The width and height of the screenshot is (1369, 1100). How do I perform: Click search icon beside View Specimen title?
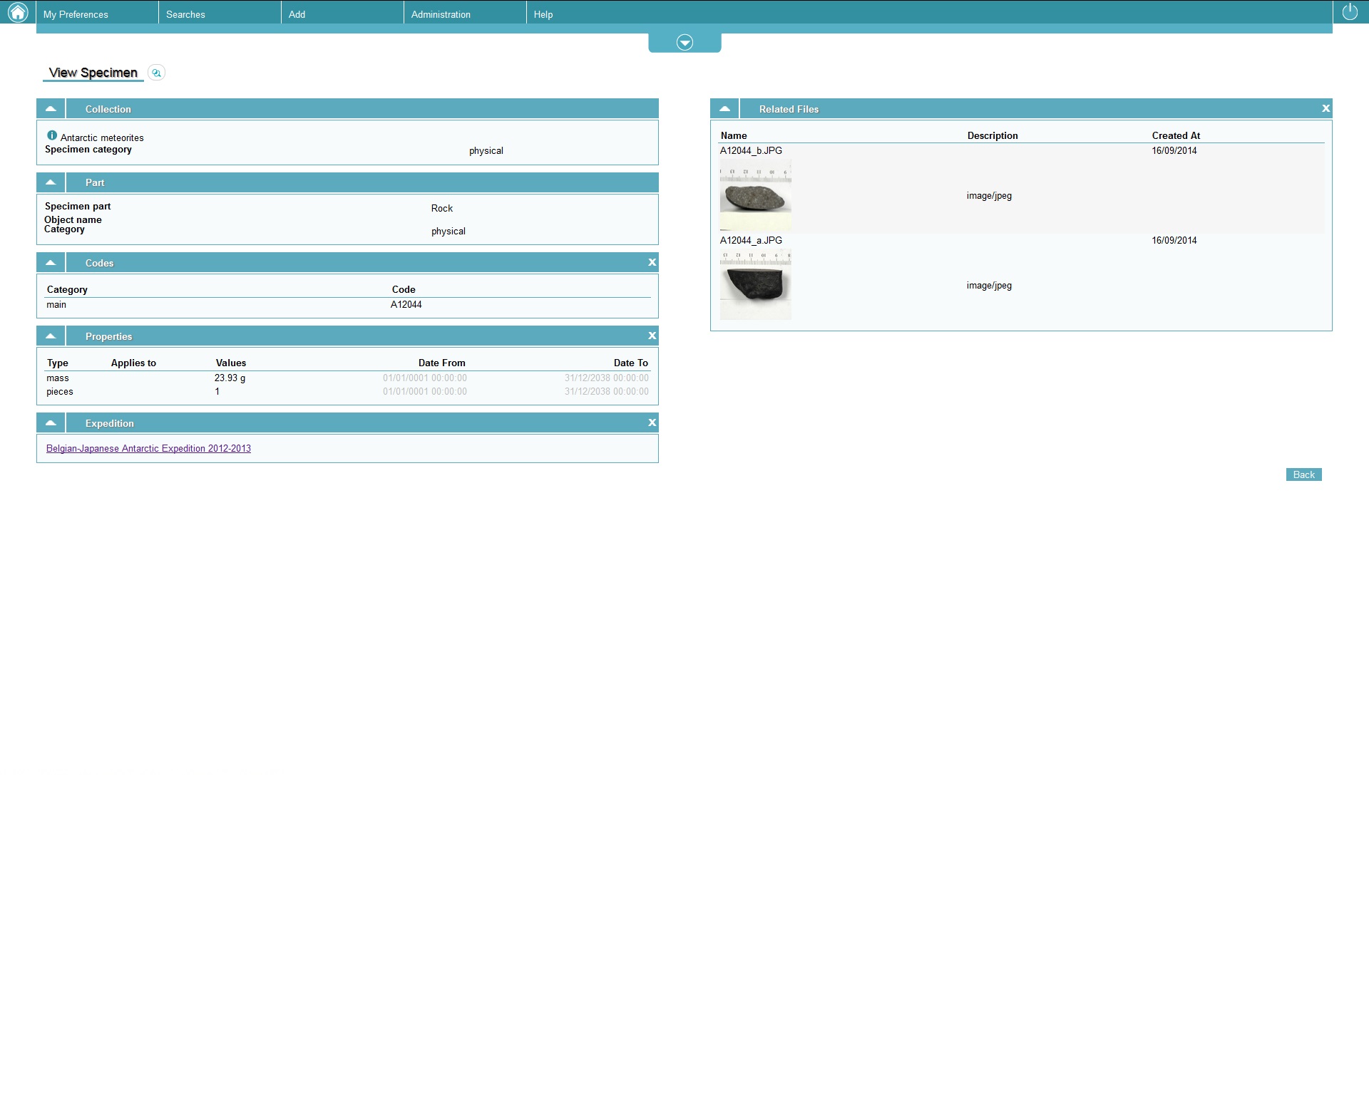(x=156, y=73)
